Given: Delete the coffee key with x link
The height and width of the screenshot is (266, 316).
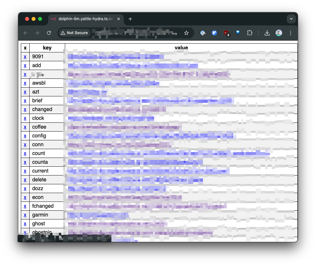Looking at the screenshot, I should (x=25, y=127).
